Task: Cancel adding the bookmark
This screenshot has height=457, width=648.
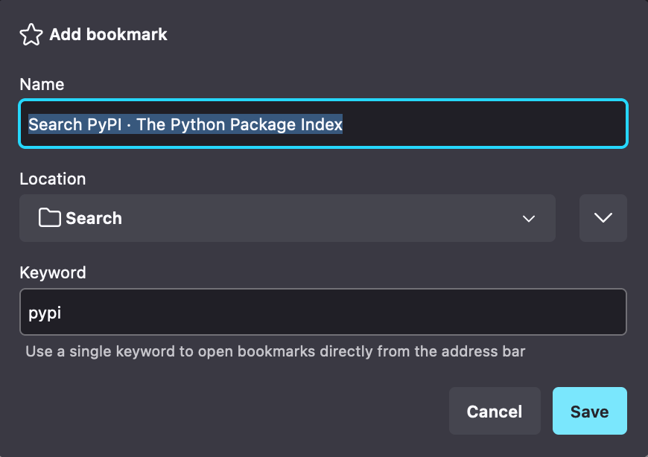Action: coord(495,411)
